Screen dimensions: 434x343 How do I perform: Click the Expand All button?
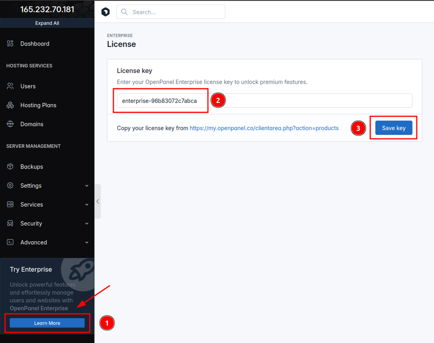47,23
